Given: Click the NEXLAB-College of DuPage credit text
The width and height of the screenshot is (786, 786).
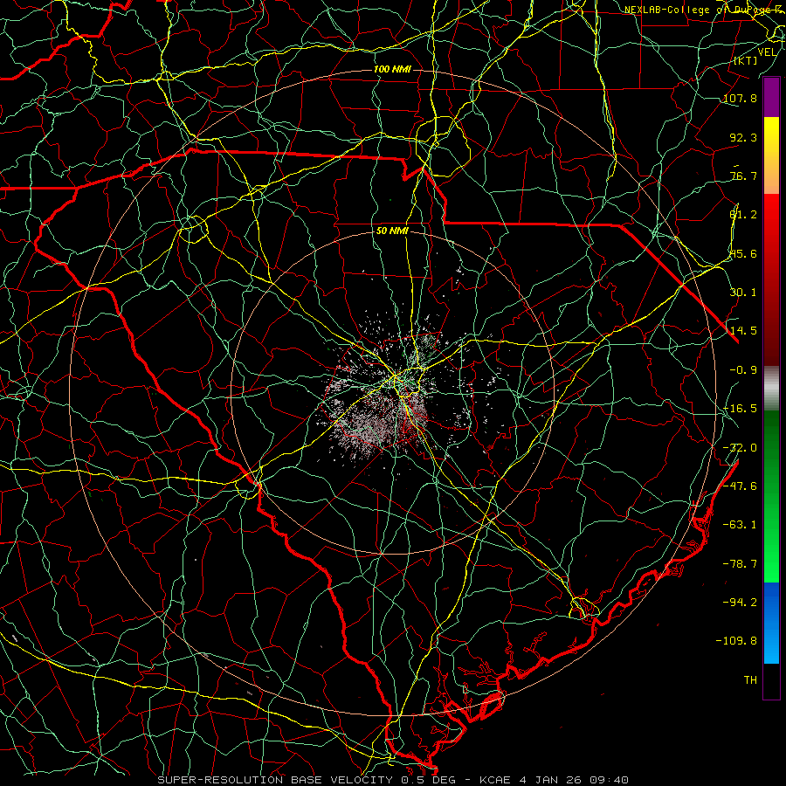Looking at the screenshot, I should (704, 10).
